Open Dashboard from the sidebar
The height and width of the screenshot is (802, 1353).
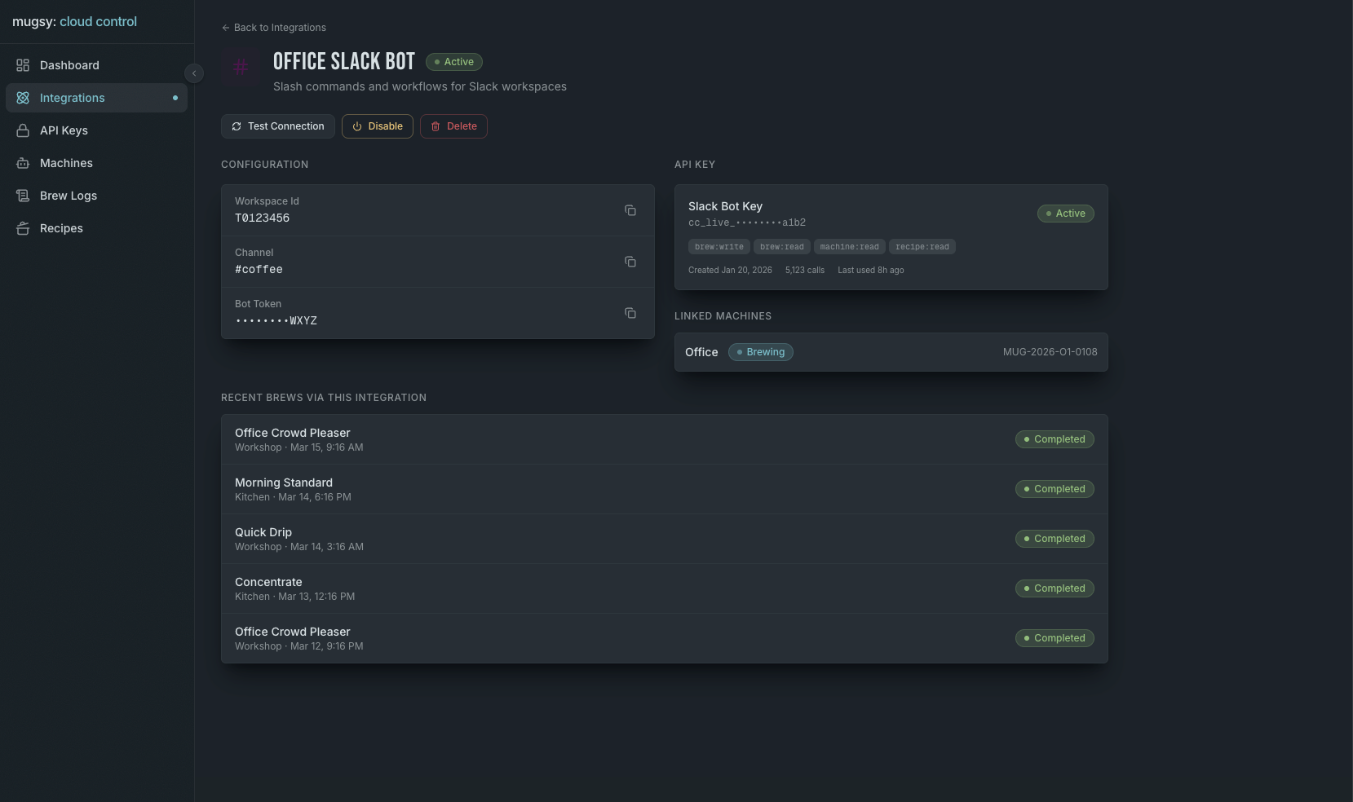pyautogui.click(x=96, y=65)
